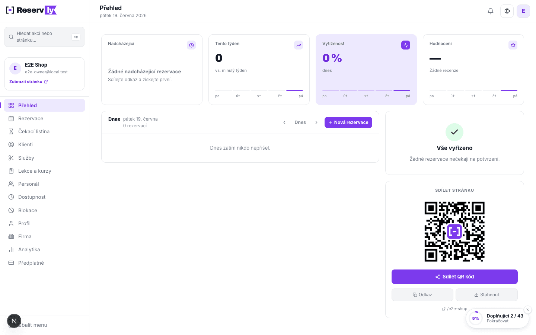Image resolution: width=536 pixels, height=335 pixels.
Task: Click the QR code image
Action: click(454, 232)
